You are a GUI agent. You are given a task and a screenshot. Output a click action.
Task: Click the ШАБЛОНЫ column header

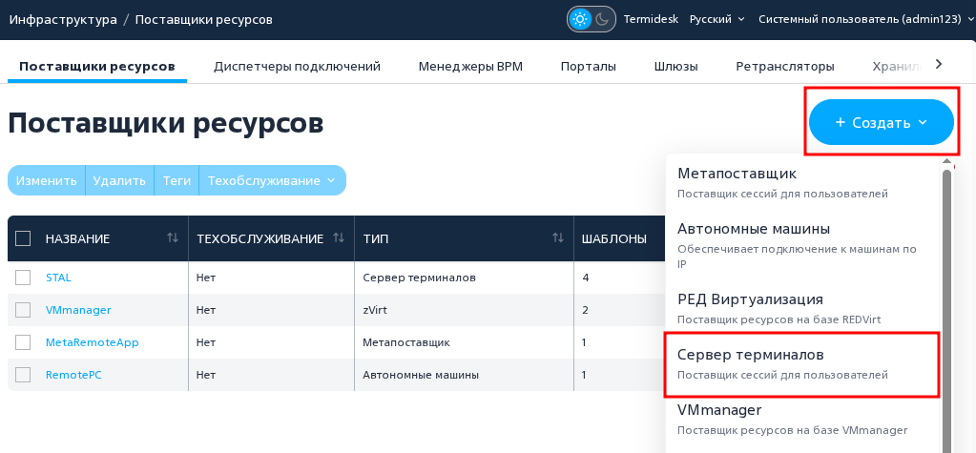(x=613, y=238)
